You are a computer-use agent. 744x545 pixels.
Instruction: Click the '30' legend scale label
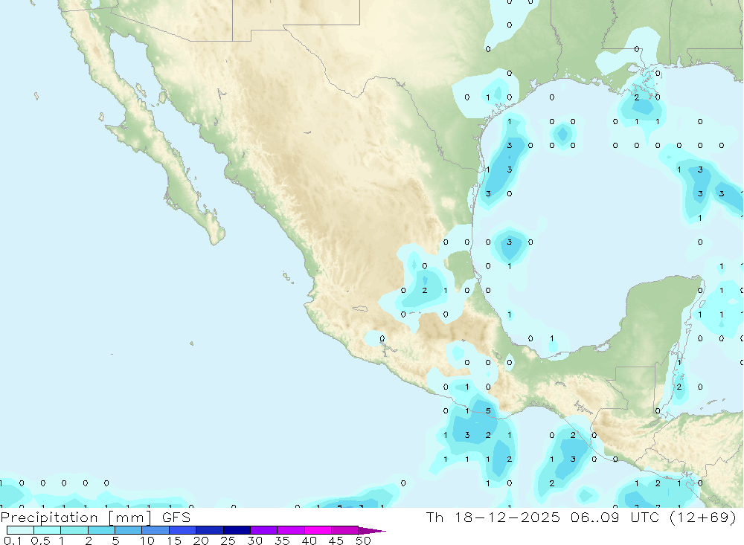pos(255,541)
